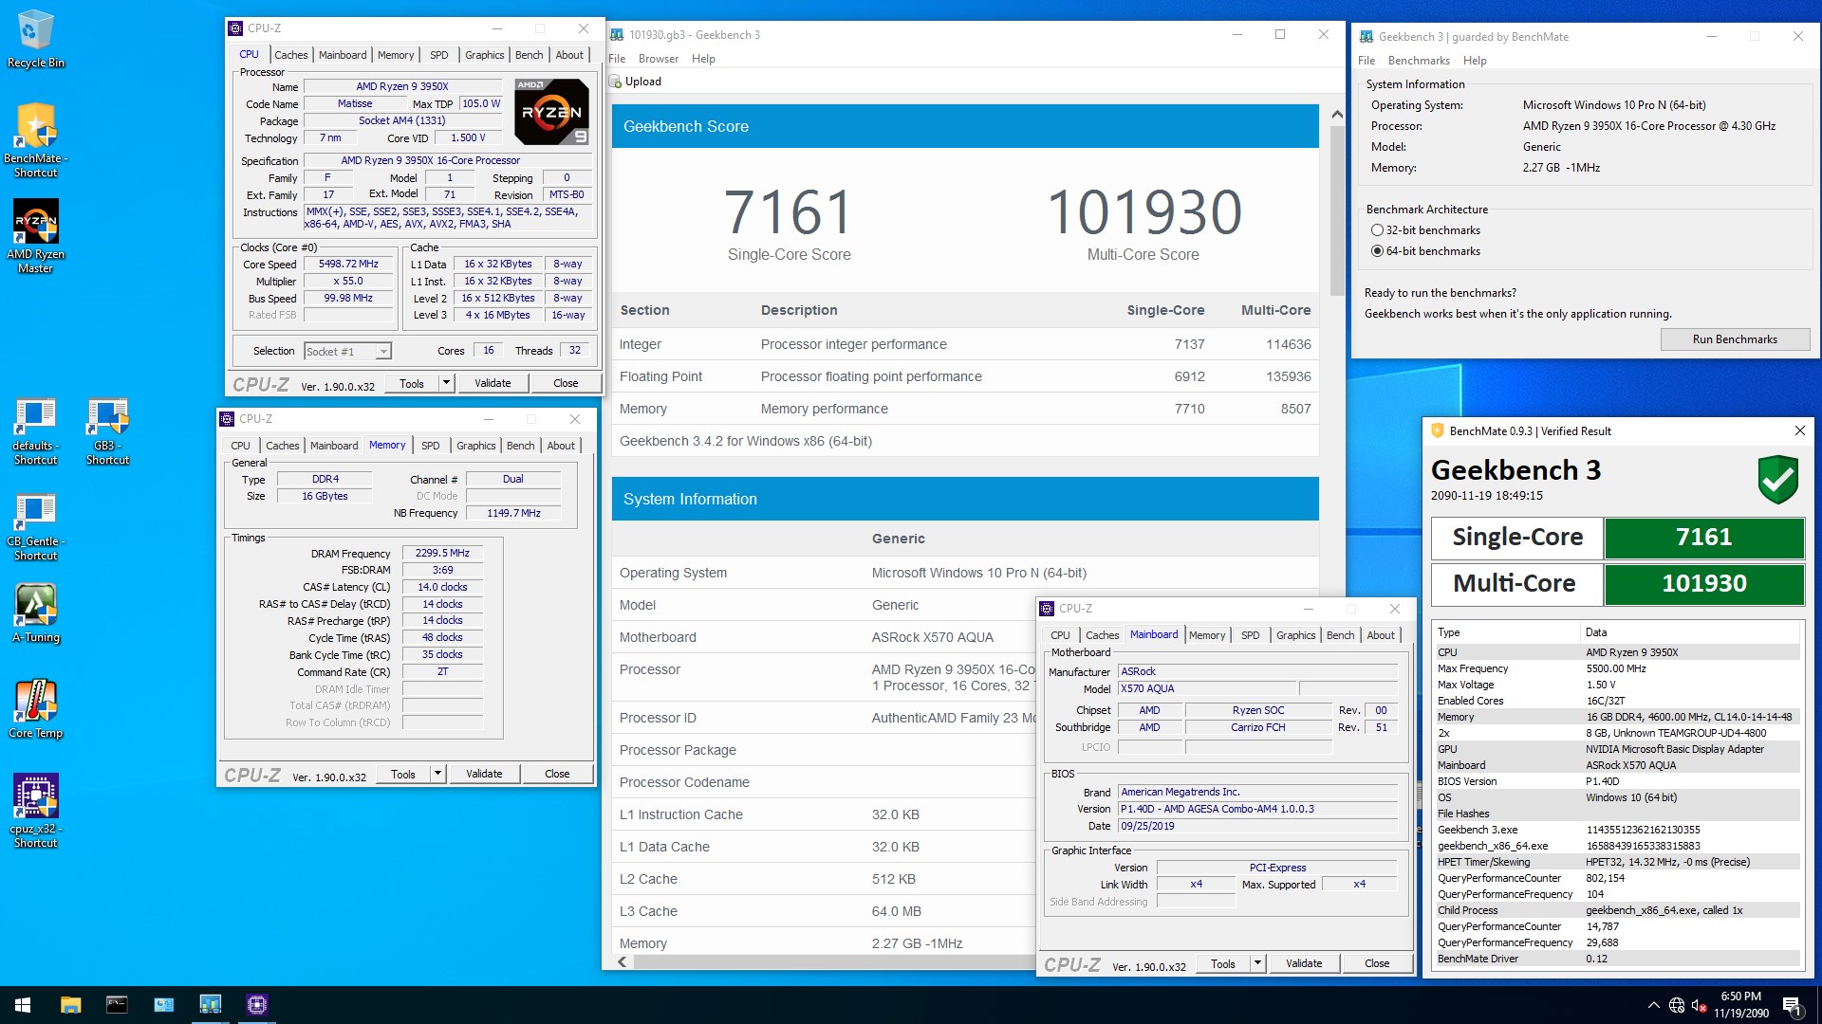The image size is (1822, 1024).
Task: Click the Floating Point row in Geekbench results
Action: tap(965, 376)
